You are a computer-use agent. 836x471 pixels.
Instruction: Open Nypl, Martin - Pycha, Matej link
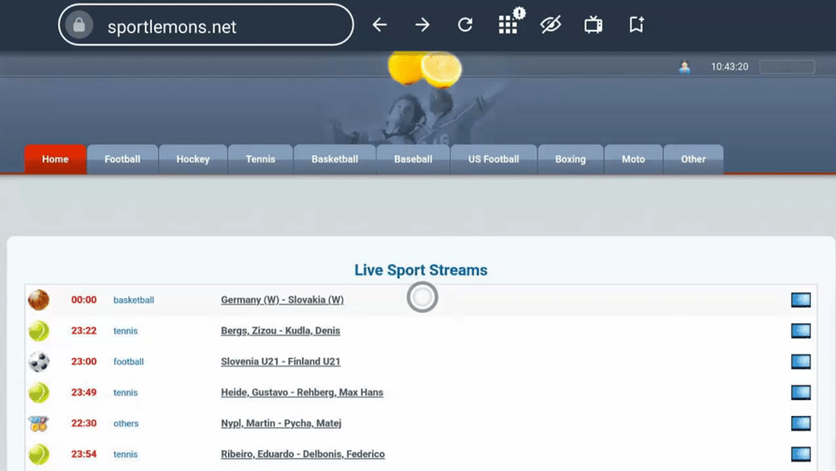(x=281, y=423)
